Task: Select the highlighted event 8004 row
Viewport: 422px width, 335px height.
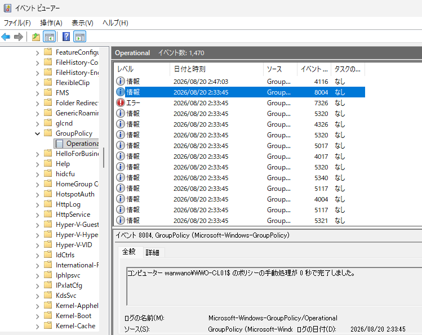Action: click(239, 92)
